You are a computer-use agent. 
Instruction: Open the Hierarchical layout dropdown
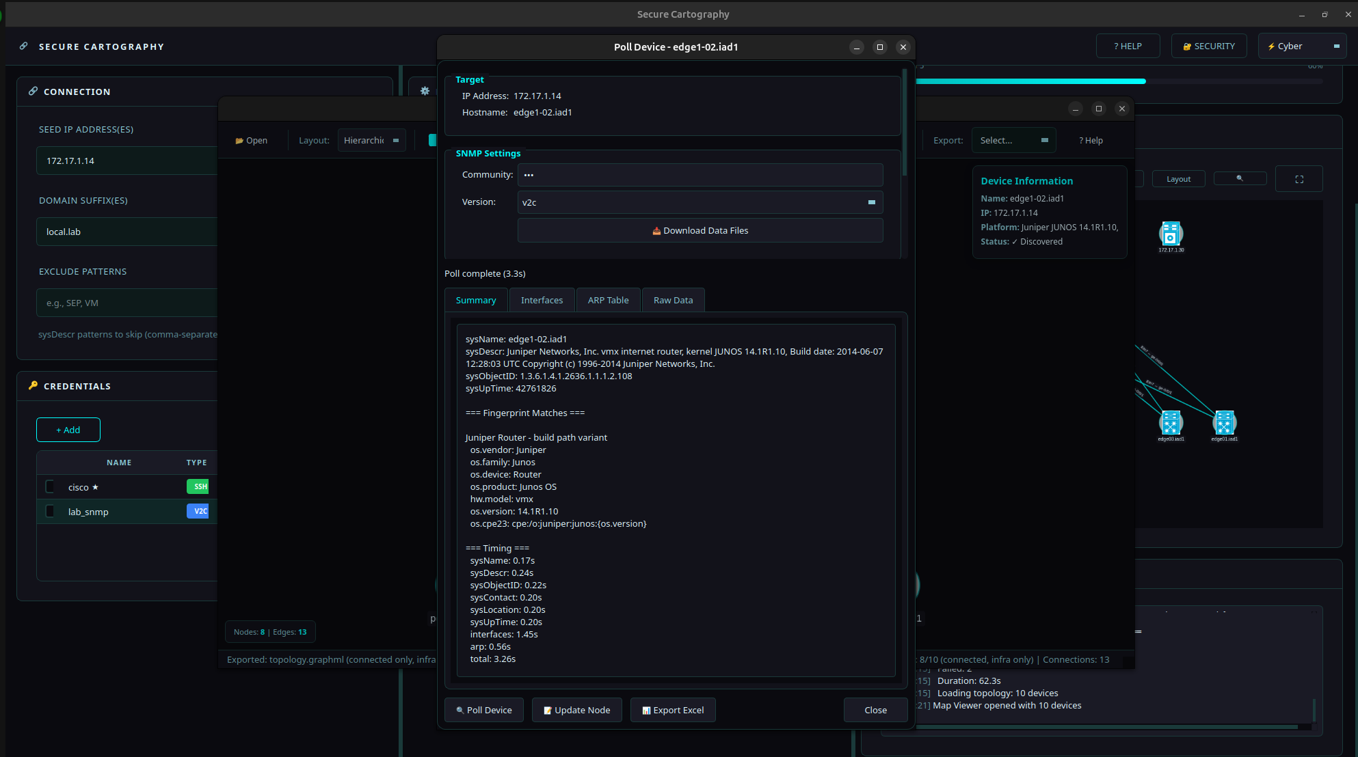[x=371, y=140]
